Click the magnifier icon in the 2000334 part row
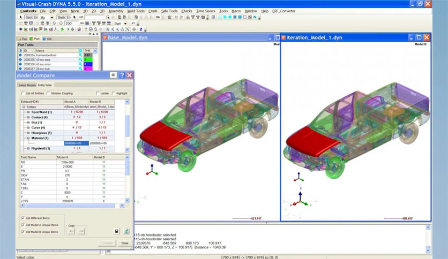This screenshot has height=259, width=448. [80, 55]
